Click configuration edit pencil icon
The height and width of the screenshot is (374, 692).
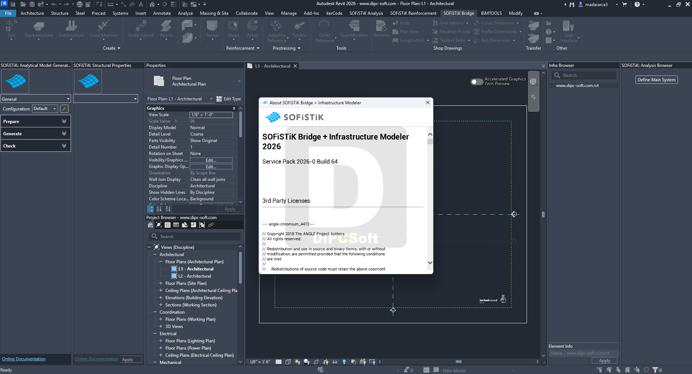pyautogui.click(x=64, y=109)
